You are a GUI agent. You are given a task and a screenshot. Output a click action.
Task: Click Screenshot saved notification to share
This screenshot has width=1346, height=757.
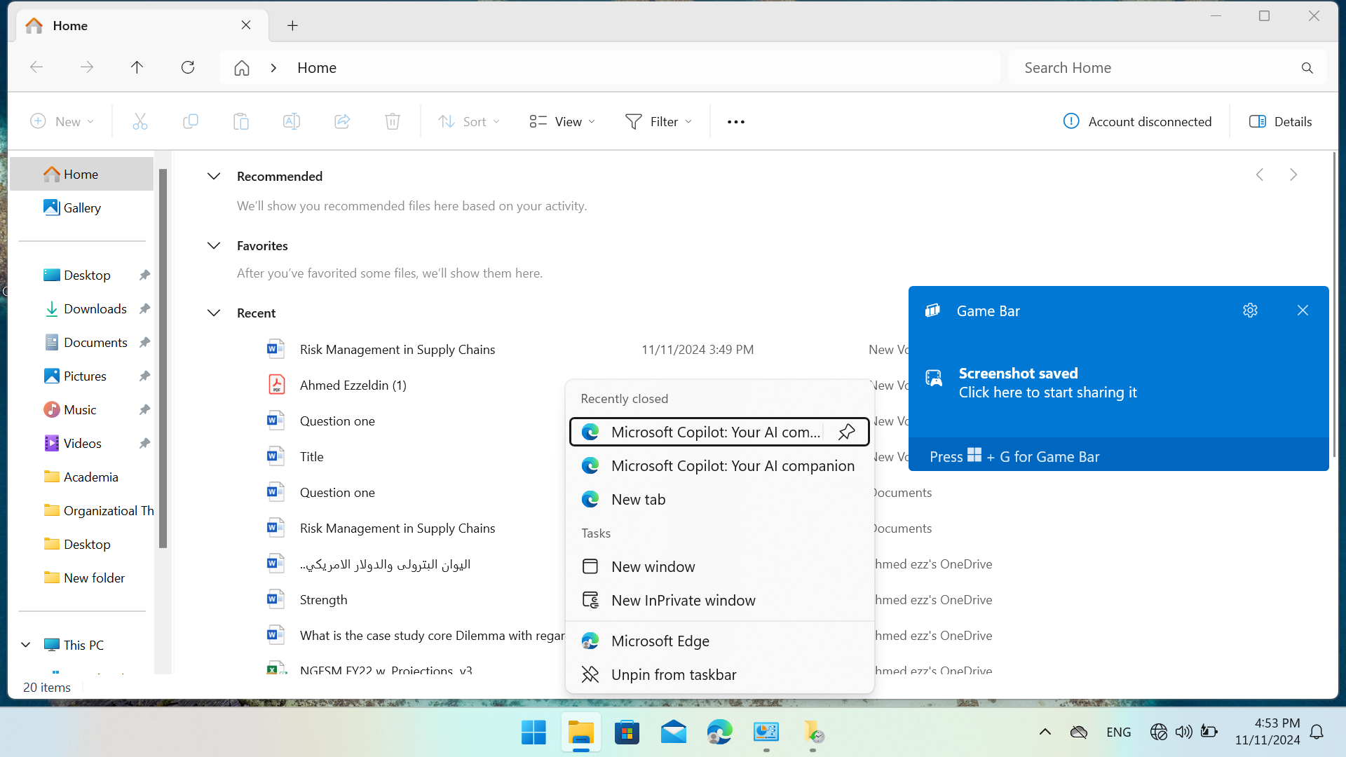click(x=1047, y=383)
